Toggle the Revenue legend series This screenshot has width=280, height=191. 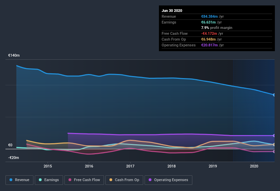pyautogui.click(x=19, y=180)
